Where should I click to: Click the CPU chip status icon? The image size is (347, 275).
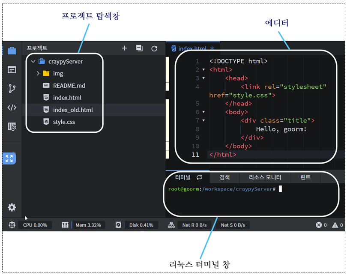[x=12, y=225]
